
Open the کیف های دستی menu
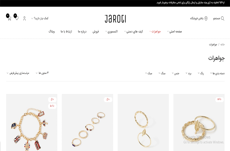point(133,31)
